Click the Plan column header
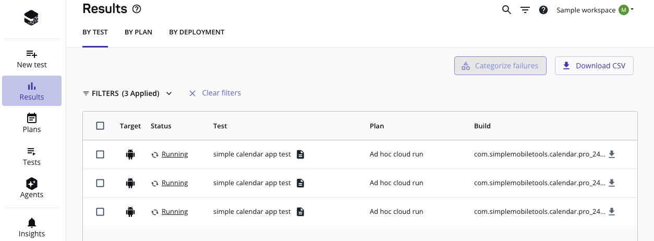This screenshot has width=654, height=241. [x=377, y=126]
